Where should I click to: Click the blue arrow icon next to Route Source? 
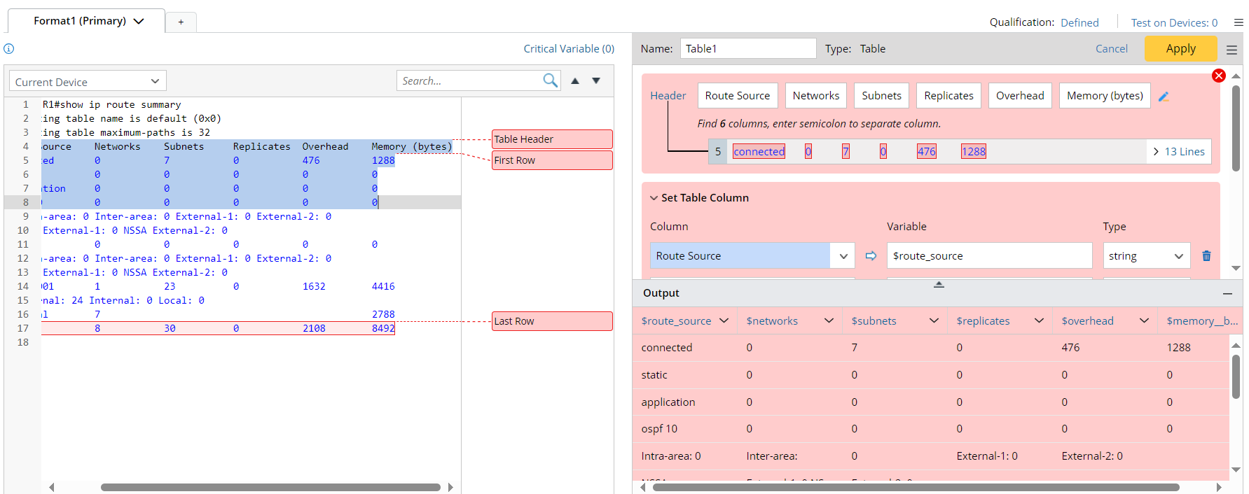871,256
